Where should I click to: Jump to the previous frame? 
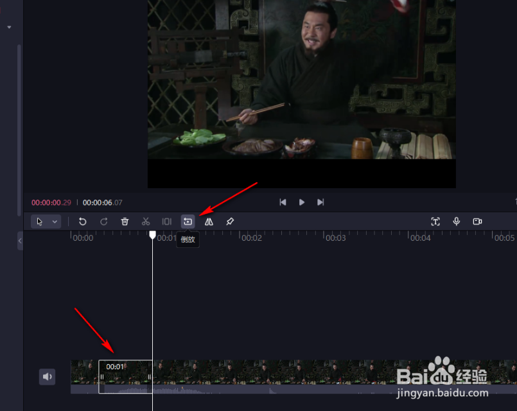pos(283,202)
